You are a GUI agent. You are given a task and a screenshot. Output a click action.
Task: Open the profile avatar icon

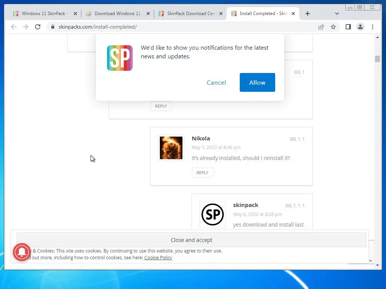point(360,27)
